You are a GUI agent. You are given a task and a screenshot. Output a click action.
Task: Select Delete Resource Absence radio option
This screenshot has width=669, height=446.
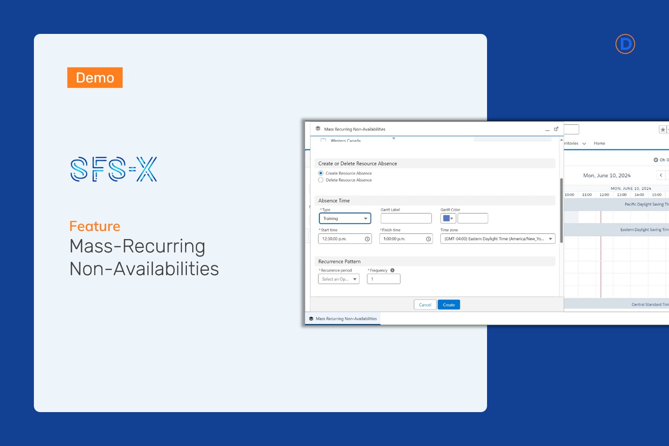(321, 180)
